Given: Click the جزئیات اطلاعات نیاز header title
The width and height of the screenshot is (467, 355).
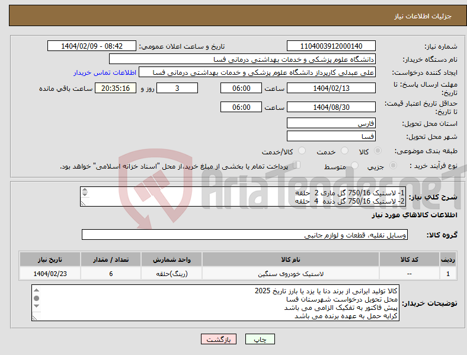Looking at the screenshot, I should [x=423, y=16].
